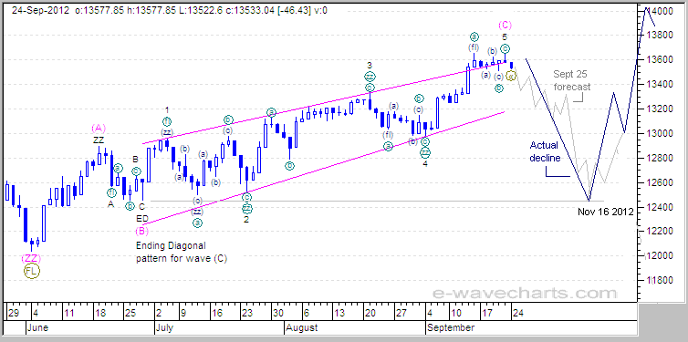The height and width of the screenshot is (342, 688).
Task: Click the 24-Sep-2012 OHLC header text
Action: [170, 11]
